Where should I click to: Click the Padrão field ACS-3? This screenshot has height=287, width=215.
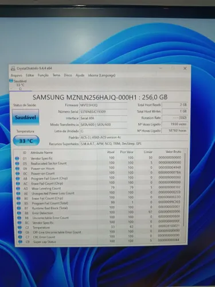click(134, 137)
